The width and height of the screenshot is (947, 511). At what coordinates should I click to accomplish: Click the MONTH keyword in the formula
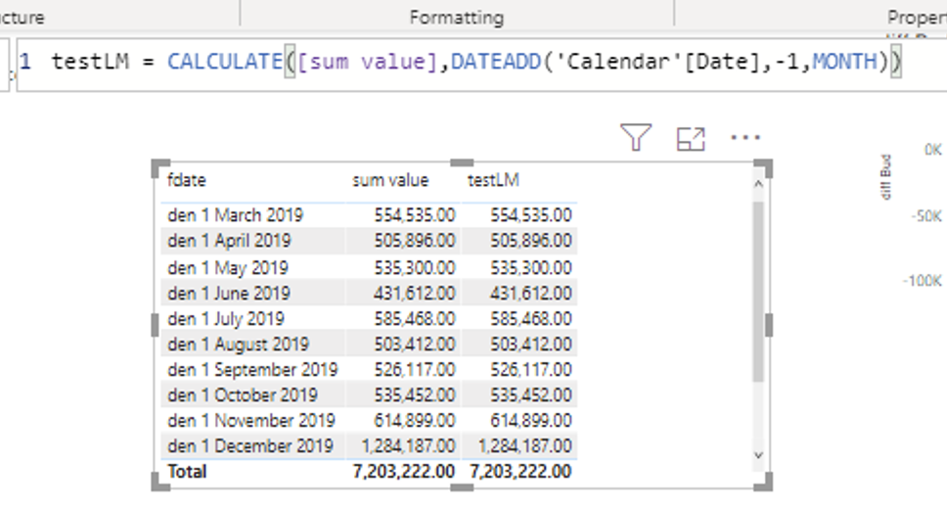tap(844, 62)
